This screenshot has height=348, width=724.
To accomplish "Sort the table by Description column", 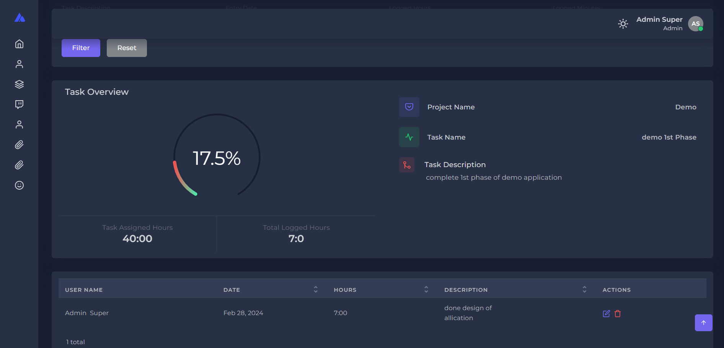I will [x=584, y=289].
